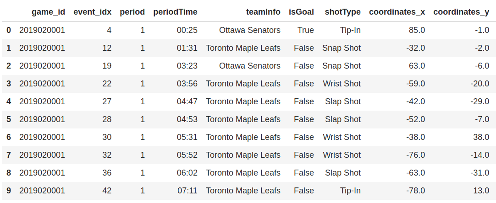Click event_idx value 42
The height and width of the screenshot is (203, 496).
click(x=107, y=191)
